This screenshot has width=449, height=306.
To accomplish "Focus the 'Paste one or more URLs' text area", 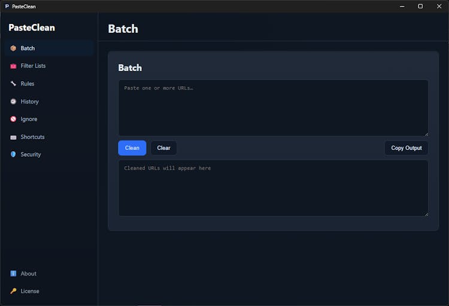I will point(273,108).
